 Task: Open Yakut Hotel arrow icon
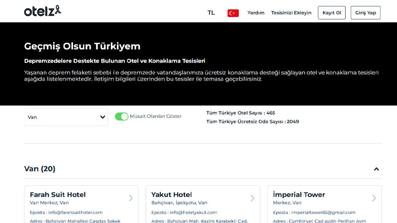(252, 198)
